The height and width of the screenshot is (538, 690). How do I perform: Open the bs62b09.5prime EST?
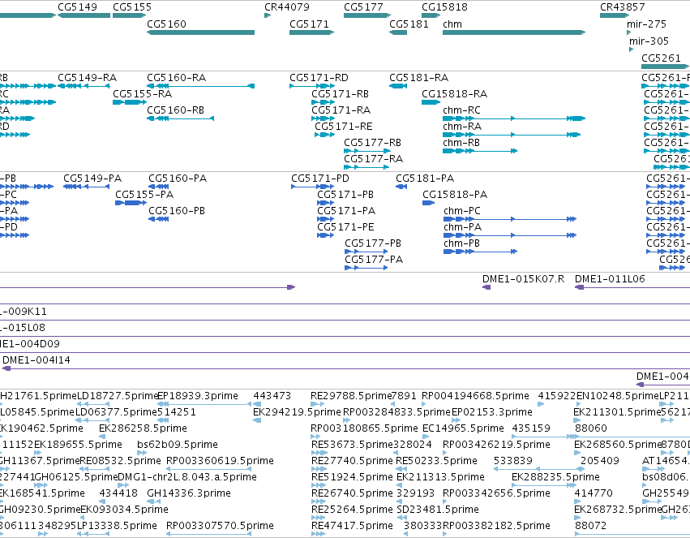coord(140,453)
